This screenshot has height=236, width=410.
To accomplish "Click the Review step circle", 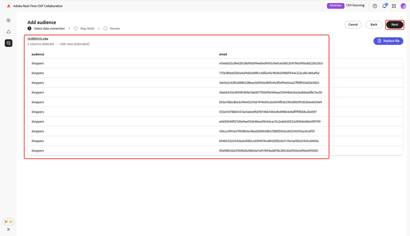I will (105, 28).
